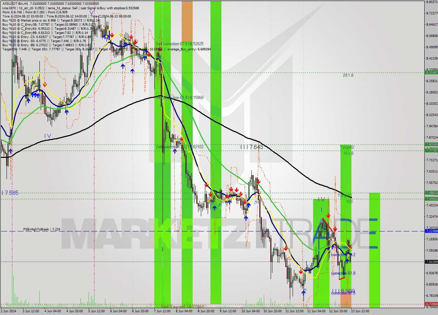The width and height of the screenshot is (438, 315).
Task: Click the 'correction 61.8' blue label
Action: point(343,273)
